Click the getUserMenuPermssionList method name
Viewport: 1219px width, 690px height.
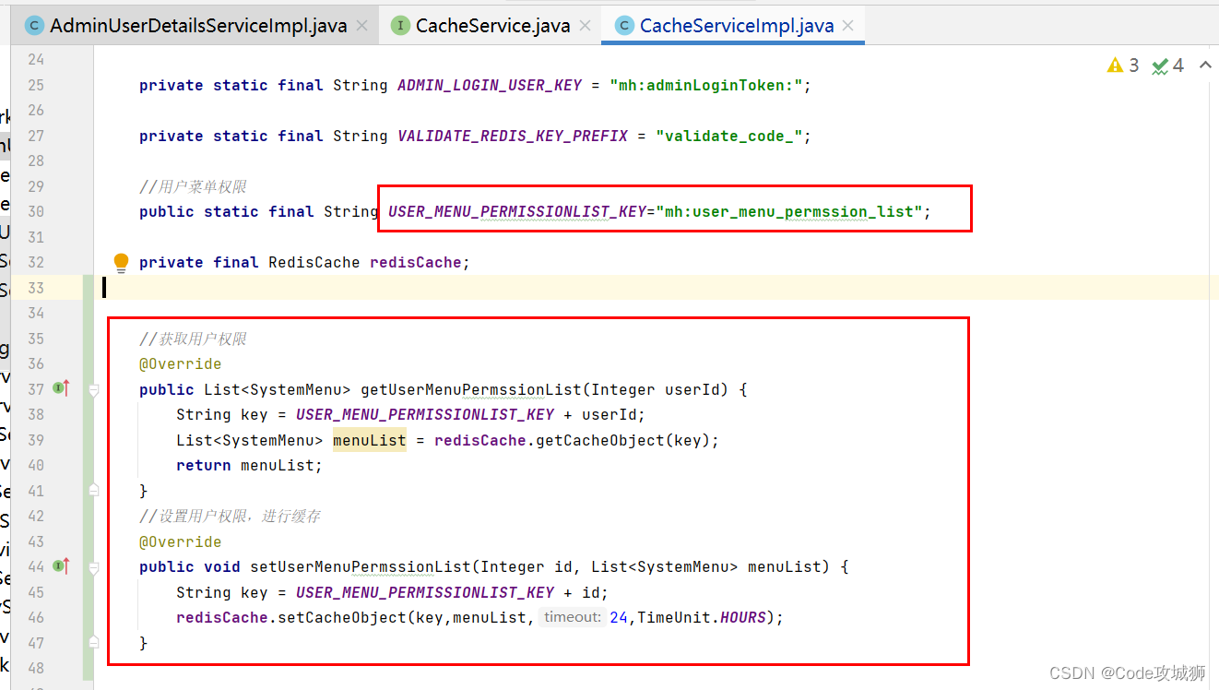[x=471, y=389]
